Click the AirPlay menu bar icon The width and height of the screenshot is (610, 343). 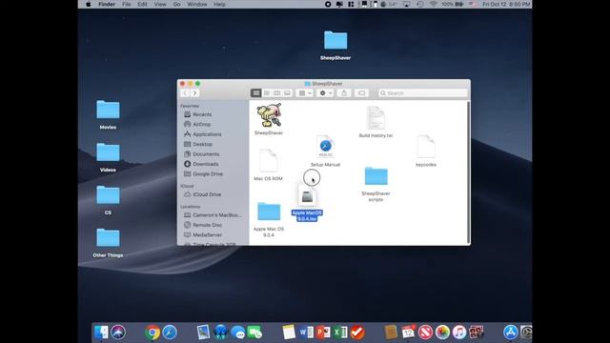pyautogui.click(x=407, y=4)
